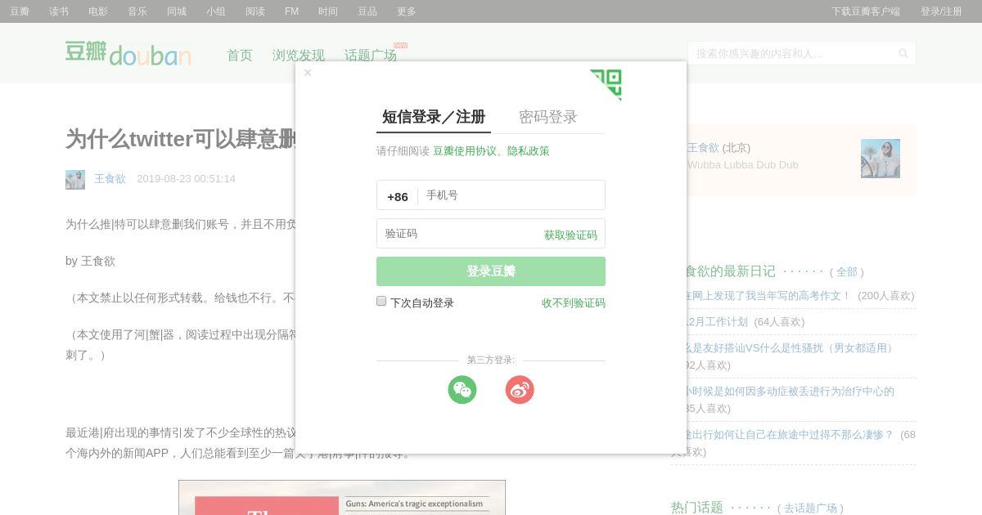Open 读书 in top bar
Screen dimensions: 982x515
(x=59, y=11)
